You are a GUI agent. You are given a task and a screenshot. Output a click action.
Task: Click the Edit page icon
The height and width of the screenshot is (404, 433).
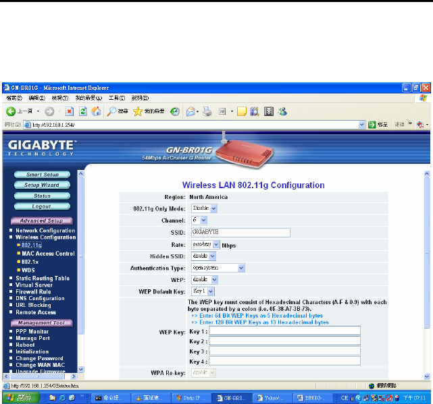click(222, 111)
